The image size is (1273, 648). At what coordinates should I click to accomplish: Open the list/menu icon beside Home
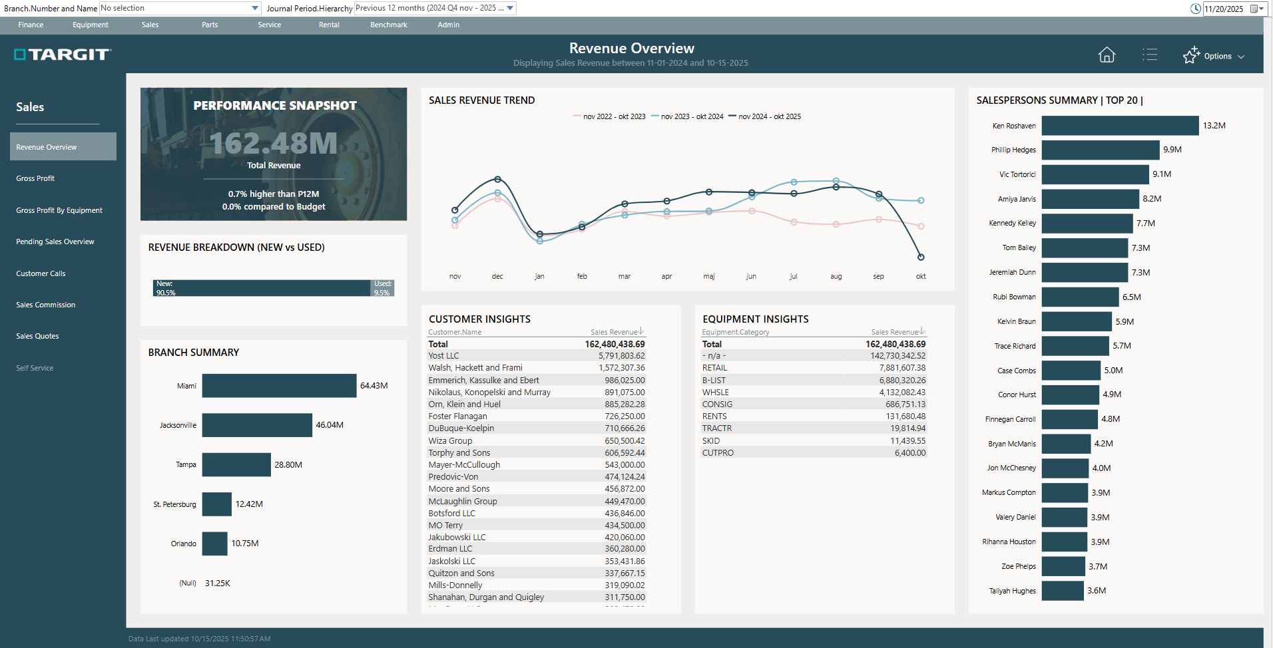click(1150, 55)
